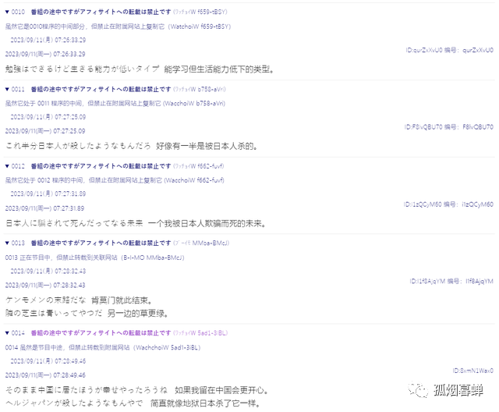Collapse post 0011 with its triangle arrow

[x=7, y=90]
